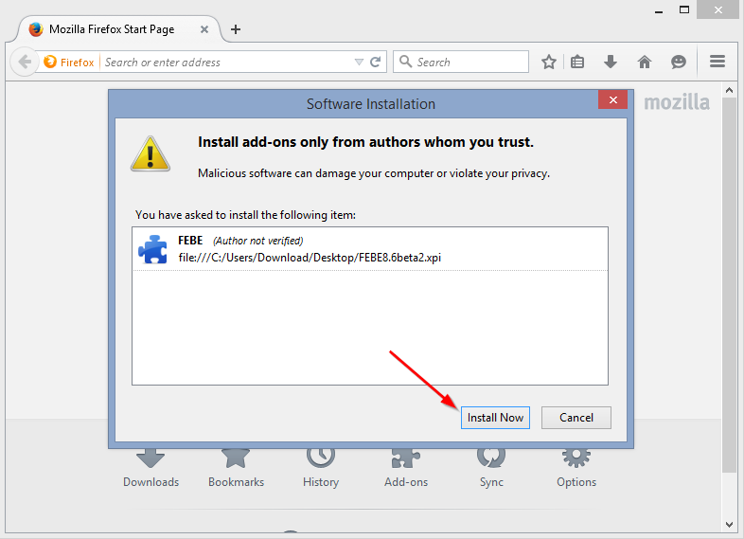Screen dimensions: 744x539
Task: Open Bookmarks from start page
Action: click(236, 469)
